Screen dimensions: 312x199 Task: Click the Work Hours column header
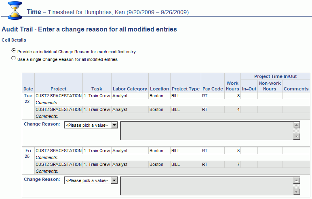232,86
